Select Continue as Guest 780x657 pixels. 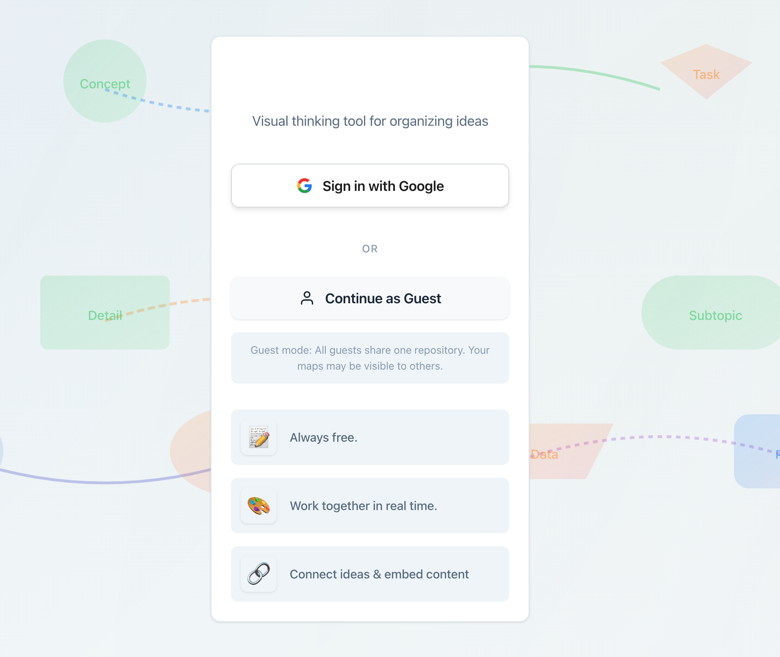pyautogui.click(x=370, y=298)
